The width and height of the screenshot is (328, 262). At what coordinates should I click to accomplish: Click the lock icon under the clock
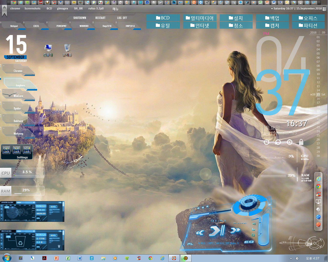[x=301, y=142]
